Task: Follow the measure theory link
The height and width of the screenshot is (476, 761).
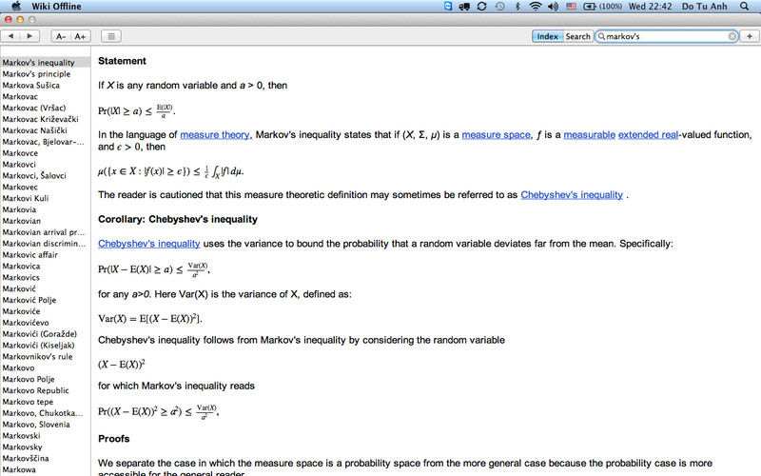Action: coord(215,135)
